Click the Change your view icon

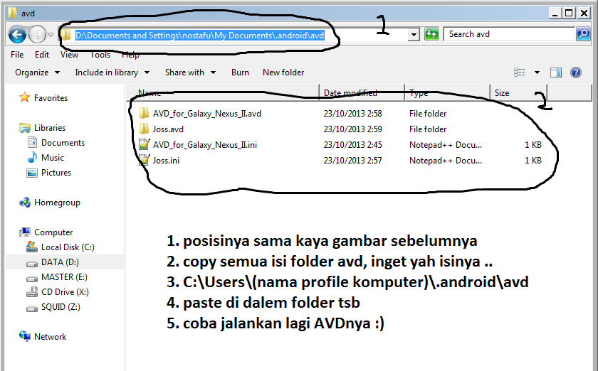tap(520, 72)
